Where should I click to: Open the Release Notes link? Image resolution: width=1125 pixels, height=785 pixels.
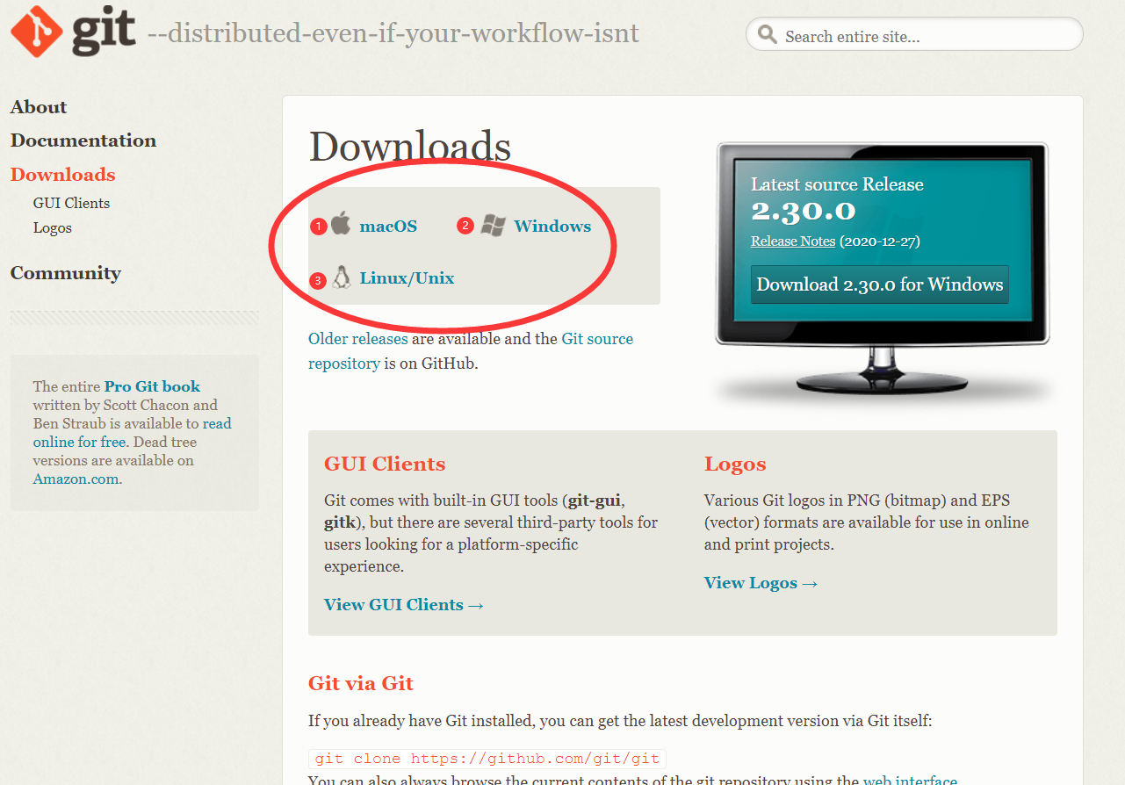793,241
